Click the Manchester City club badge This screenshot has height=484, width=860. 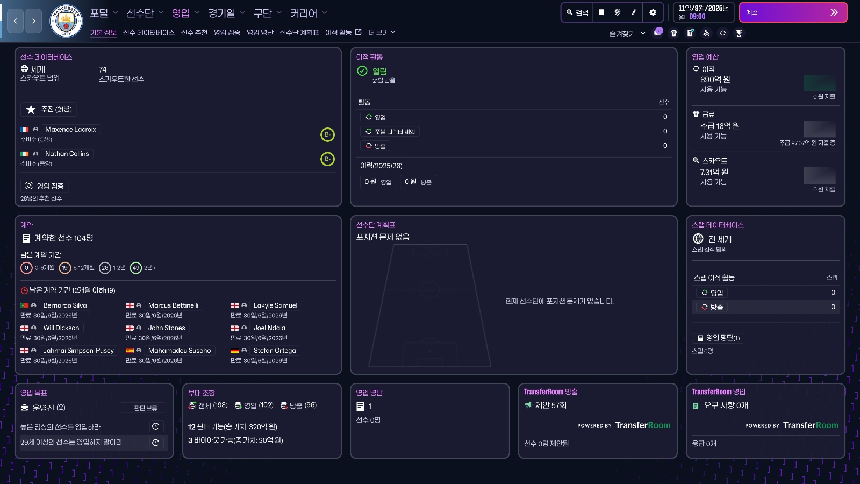pos(66,21)
